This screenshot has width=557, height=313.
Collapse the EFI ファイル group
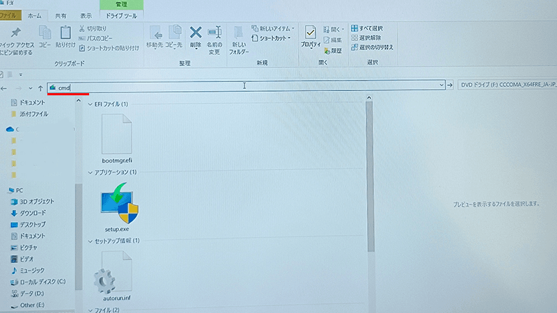90,104
